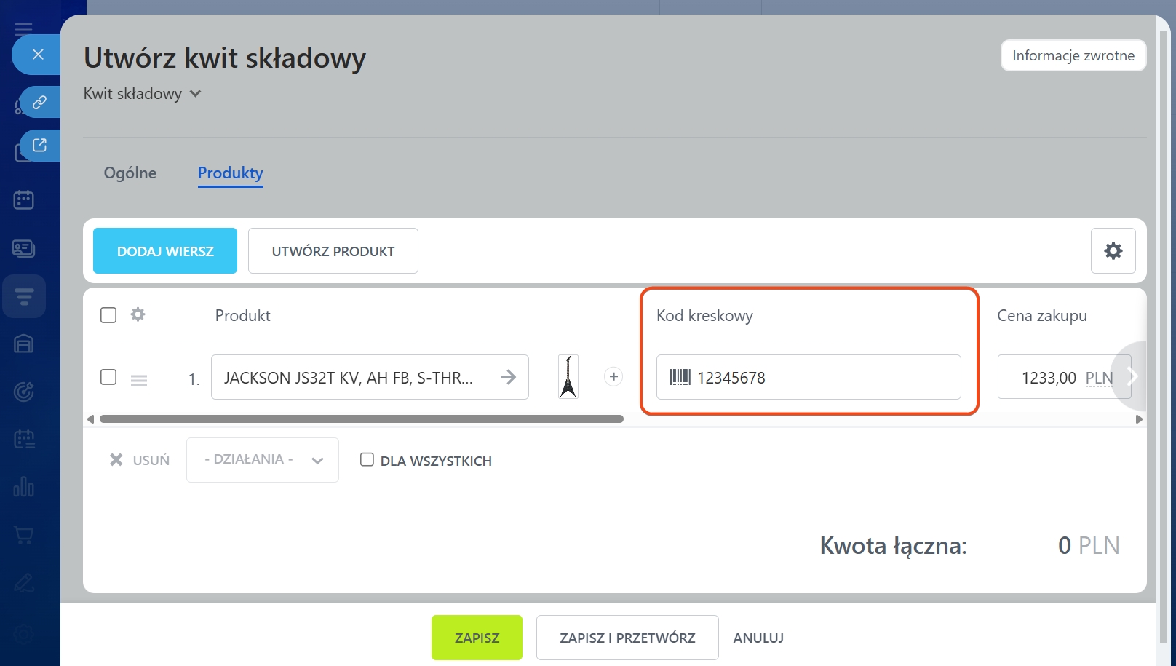This screenshot has width=1176, height=666.
Task: Select the Produkty tab
Action: point(230,173)
